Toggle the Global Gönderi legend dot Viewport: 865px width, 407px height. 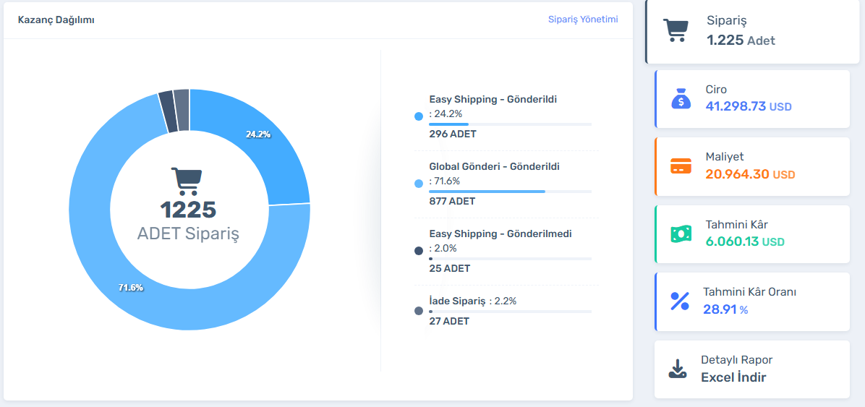tap(418, 184)
